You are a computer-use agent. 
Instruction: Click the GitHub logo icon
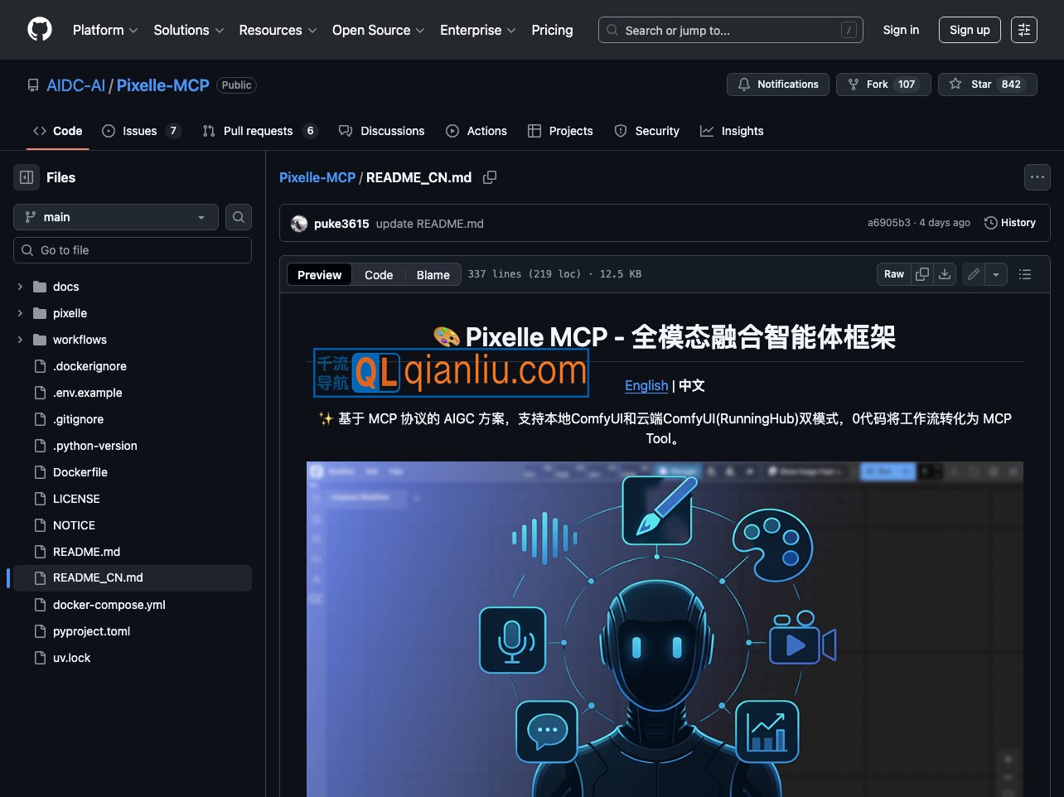[40, 30]
